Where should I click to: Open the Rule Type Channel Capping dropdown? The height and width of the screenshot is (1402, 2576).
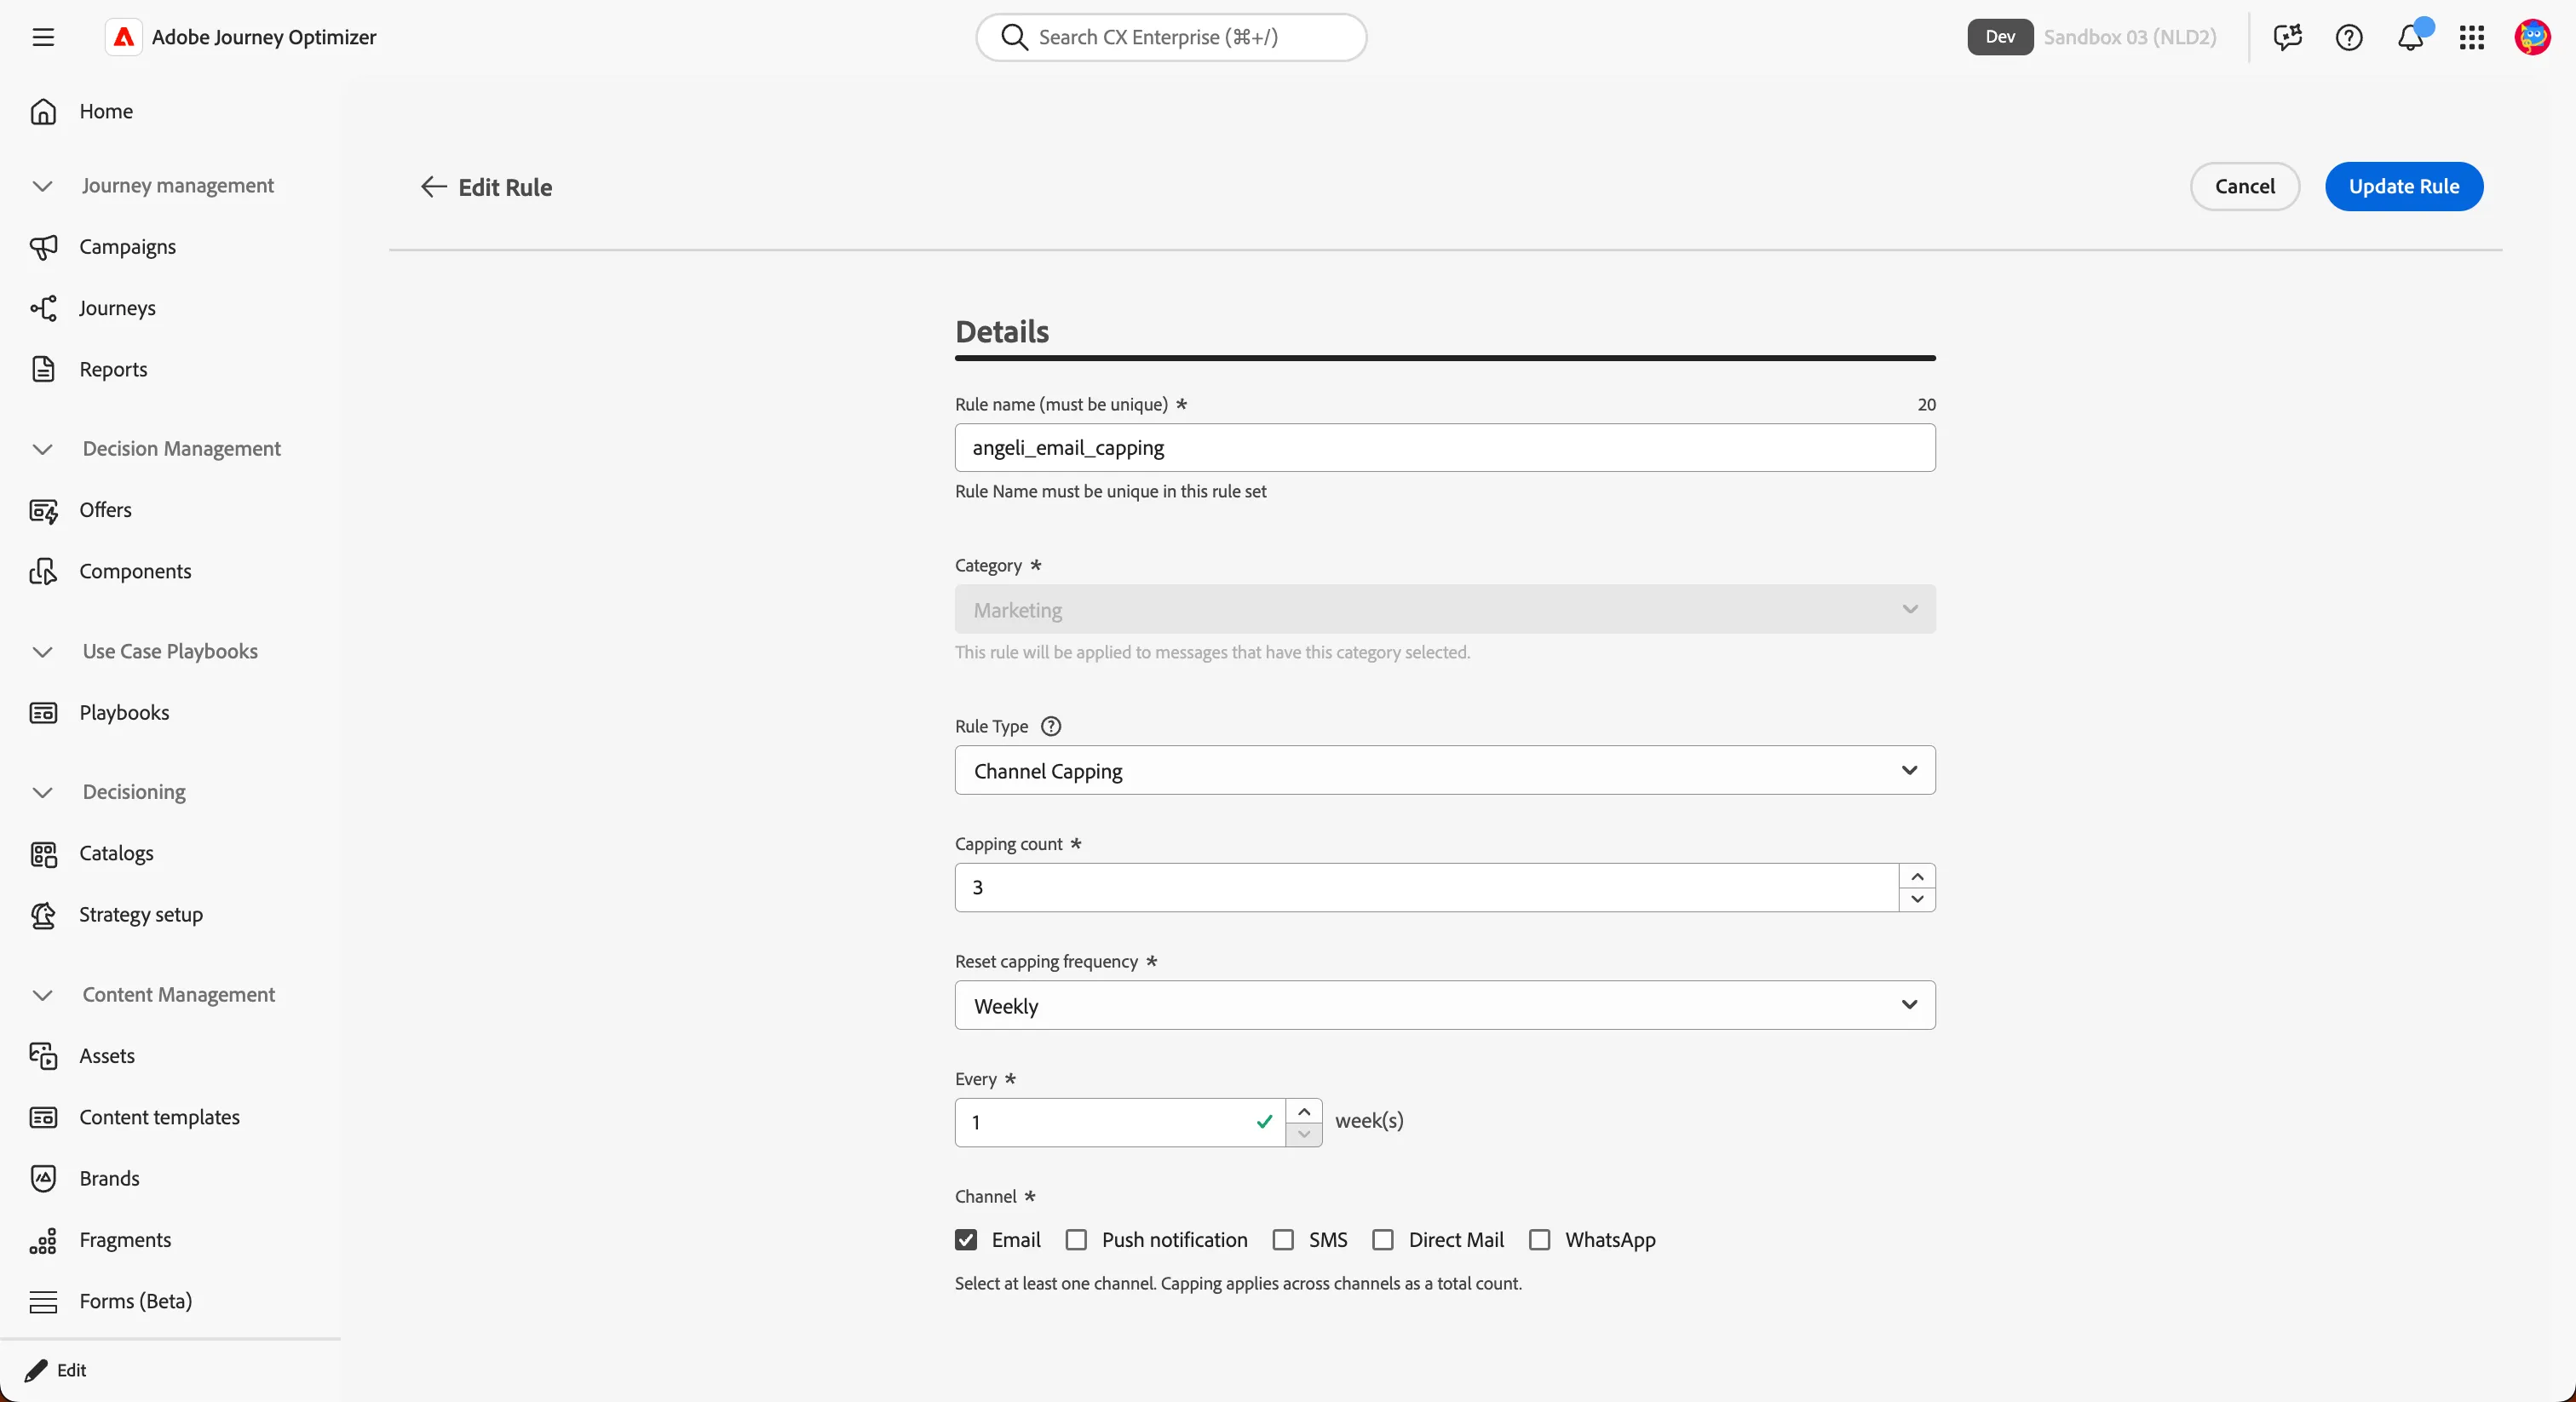[1445, 770]
